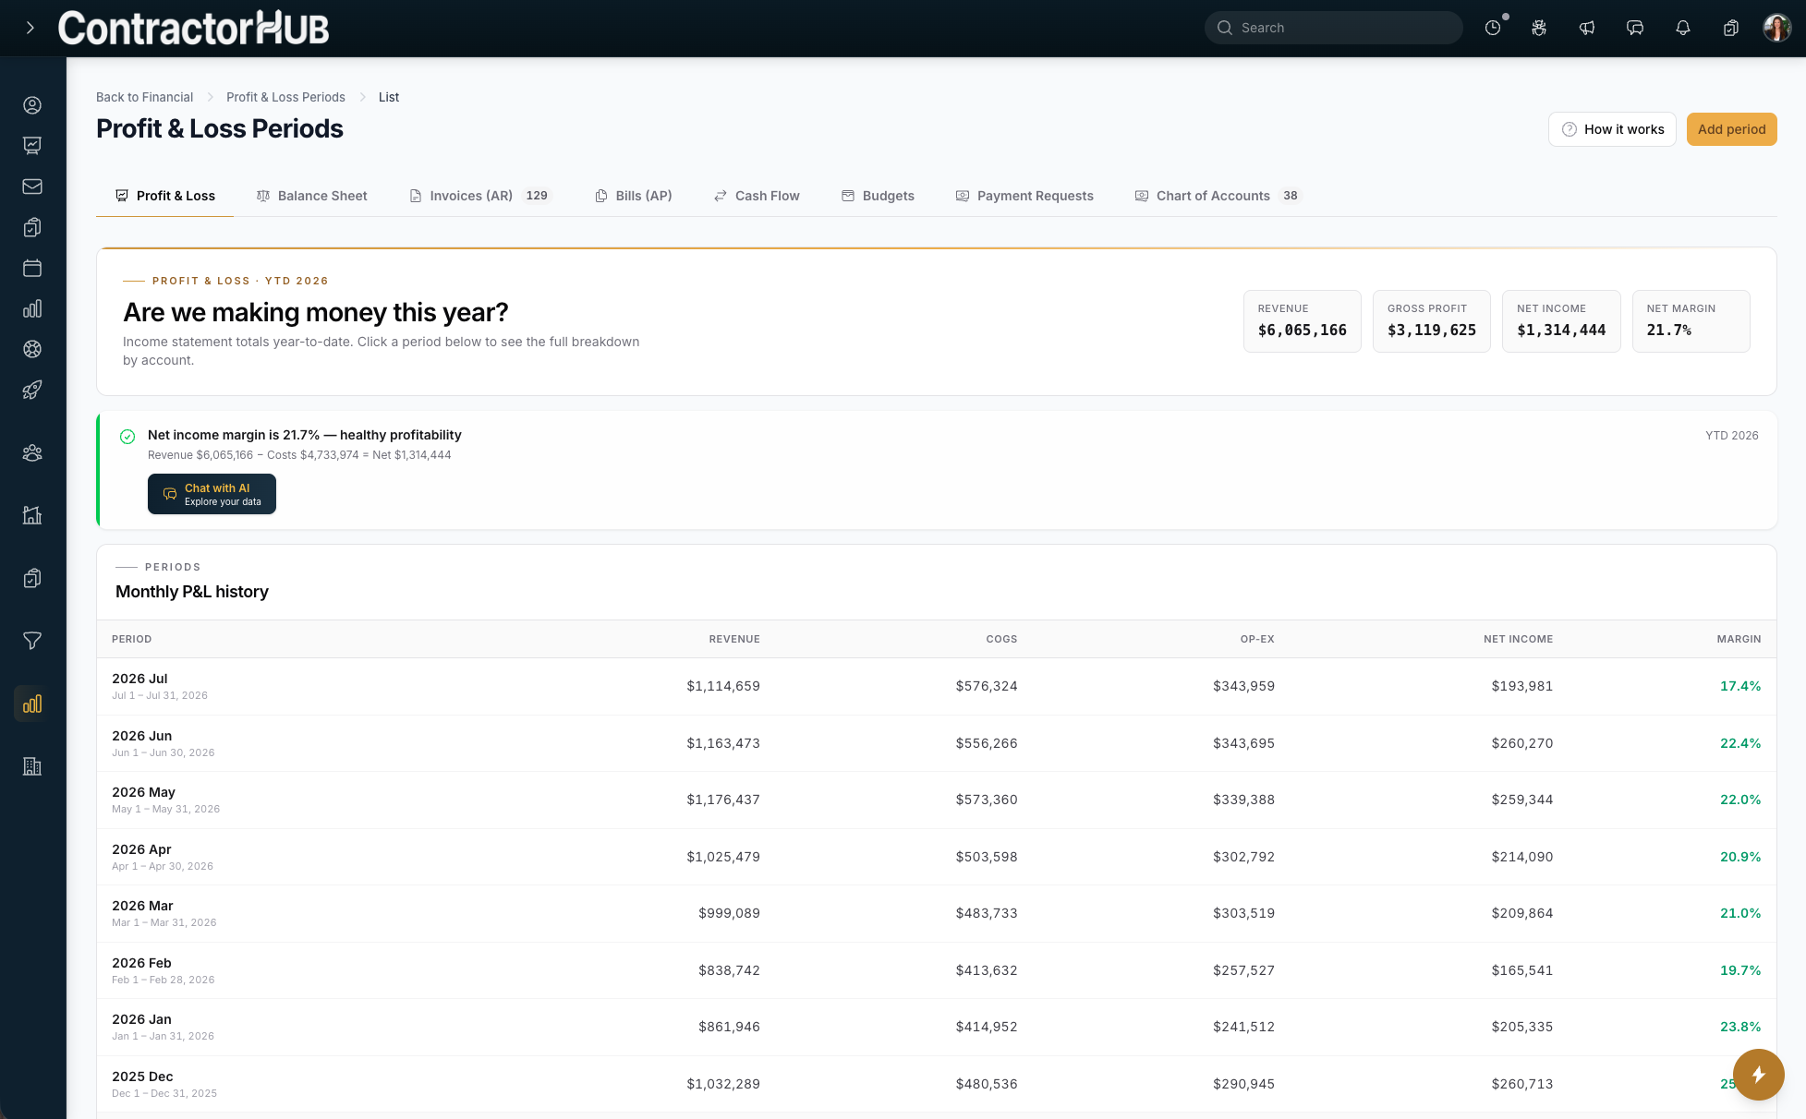Click the Gross Profit $3,119,625 summary card
1806x1119 pixels.
pos(1431,321)
